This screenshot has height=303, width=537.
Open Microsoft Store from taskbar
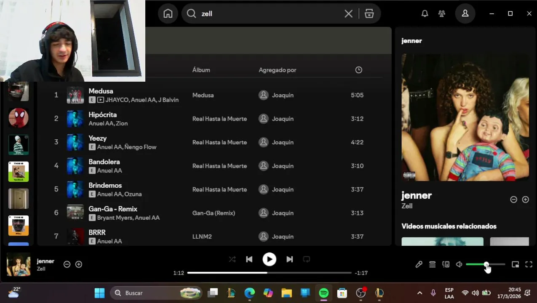click(x=342, y=293)
